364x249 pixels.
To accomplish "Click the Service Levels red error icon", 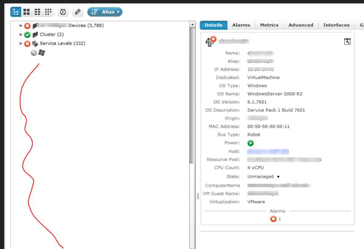I will point(27,43).
